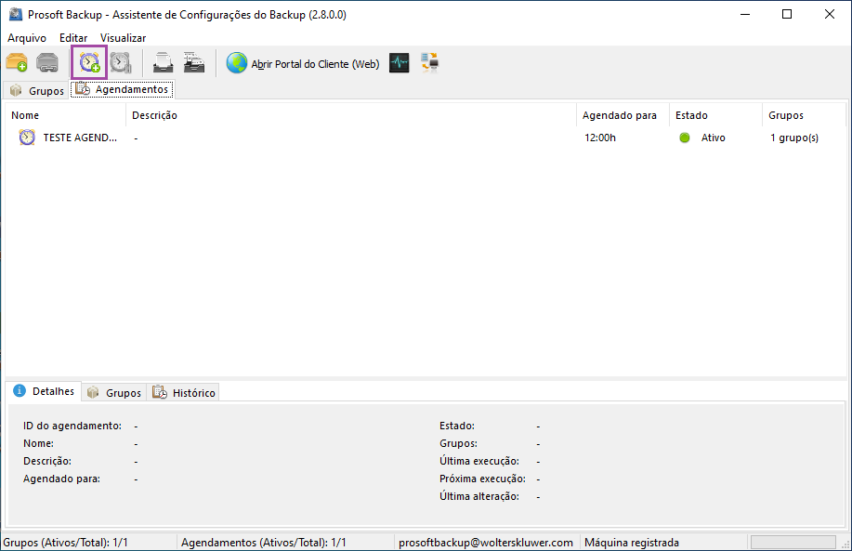Open the Visualizar menu

[x=123, y=38]
